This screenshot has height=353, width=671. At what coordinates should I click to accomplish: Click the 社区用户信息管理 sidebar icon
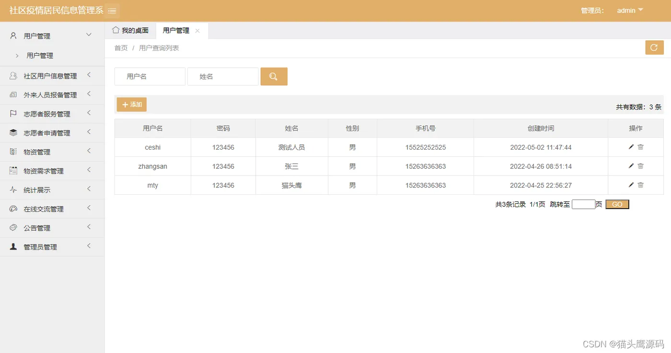tap(13, 76)
